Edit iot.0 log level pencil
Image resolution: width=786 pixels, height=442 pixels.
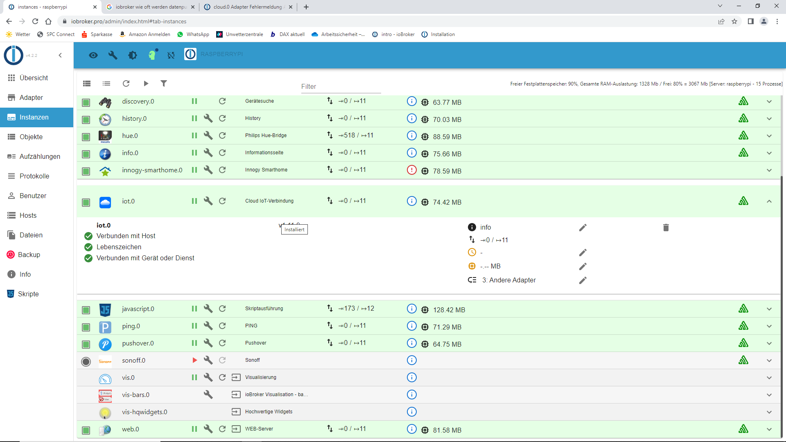(x=583, y=228)
